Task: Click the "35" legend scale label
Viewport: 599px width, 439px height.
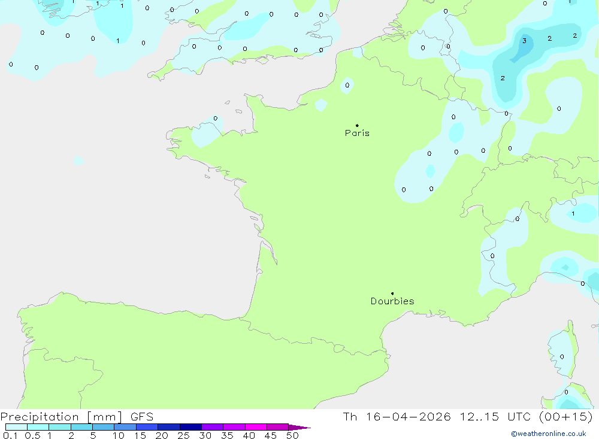Action: pos(227,435)
